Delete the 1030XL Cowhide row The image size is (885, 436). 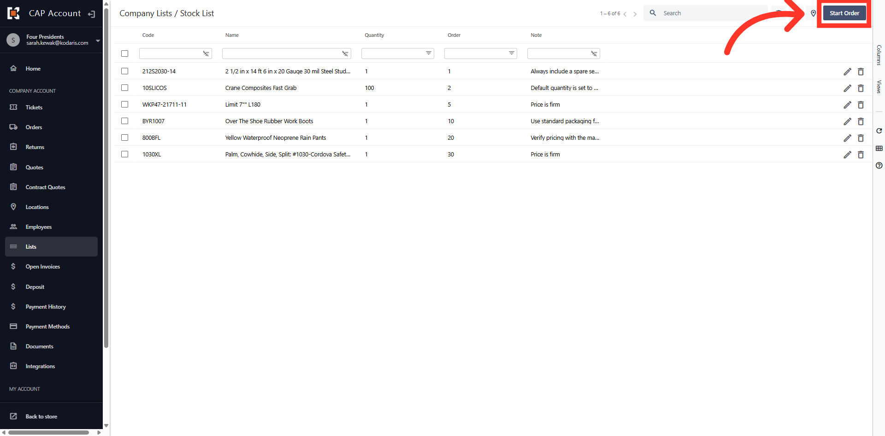tap(861, 155)
